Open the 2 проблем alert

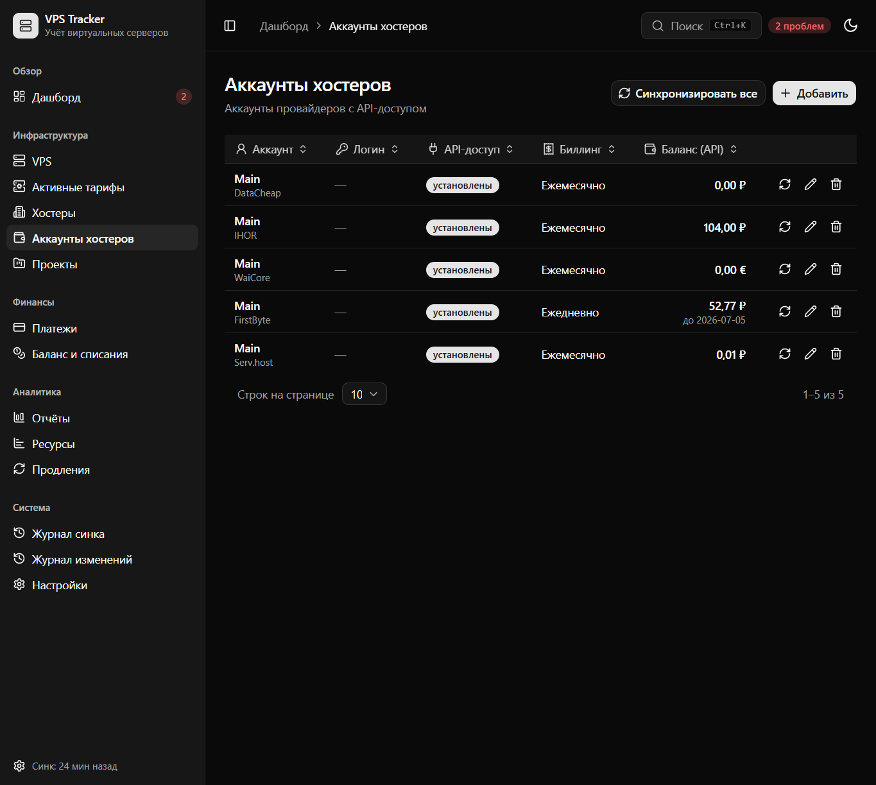pyautogui.click(x=800, y=26)
